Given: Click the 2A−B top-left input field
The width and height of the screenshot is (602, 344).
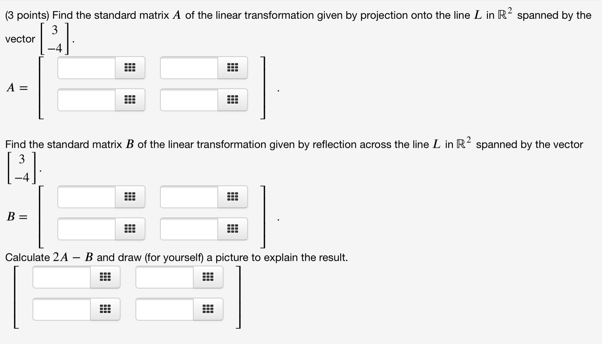Looking at the screenshot, I should 61,277.
